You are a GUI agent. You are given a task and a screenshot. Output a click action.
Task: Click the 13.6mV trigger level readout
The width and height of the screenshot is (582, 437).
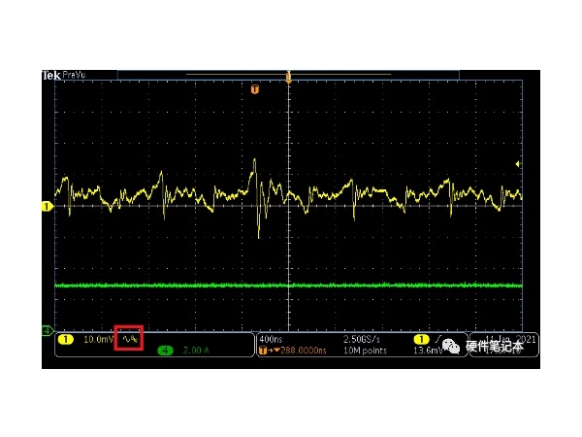[x=428, y=351]
